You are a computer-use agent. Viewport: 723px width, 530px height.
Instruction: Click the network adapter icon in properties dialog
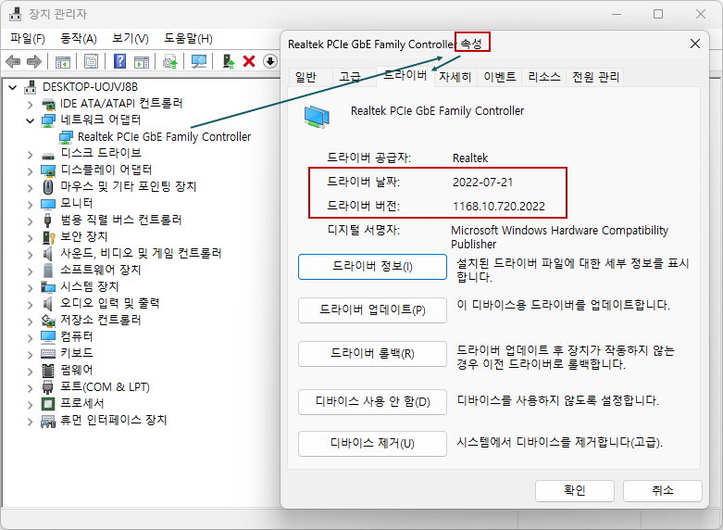[317, 116]
